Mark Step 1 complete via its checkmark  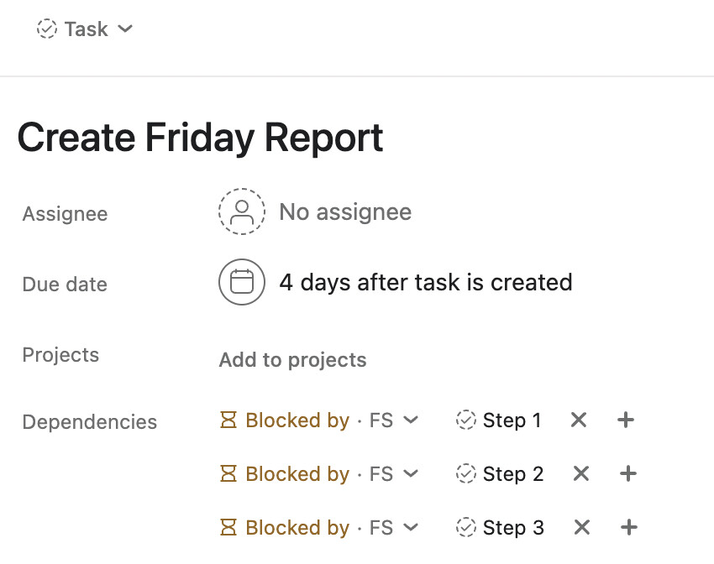point(465,420)
